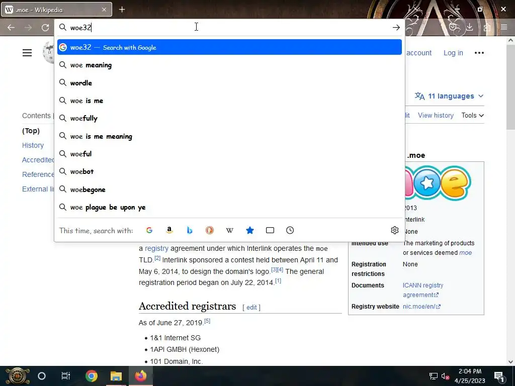Choose the 'woe meaning' suggestion
The height and width of the screenshot is (386, 515).
click(229, 65)
